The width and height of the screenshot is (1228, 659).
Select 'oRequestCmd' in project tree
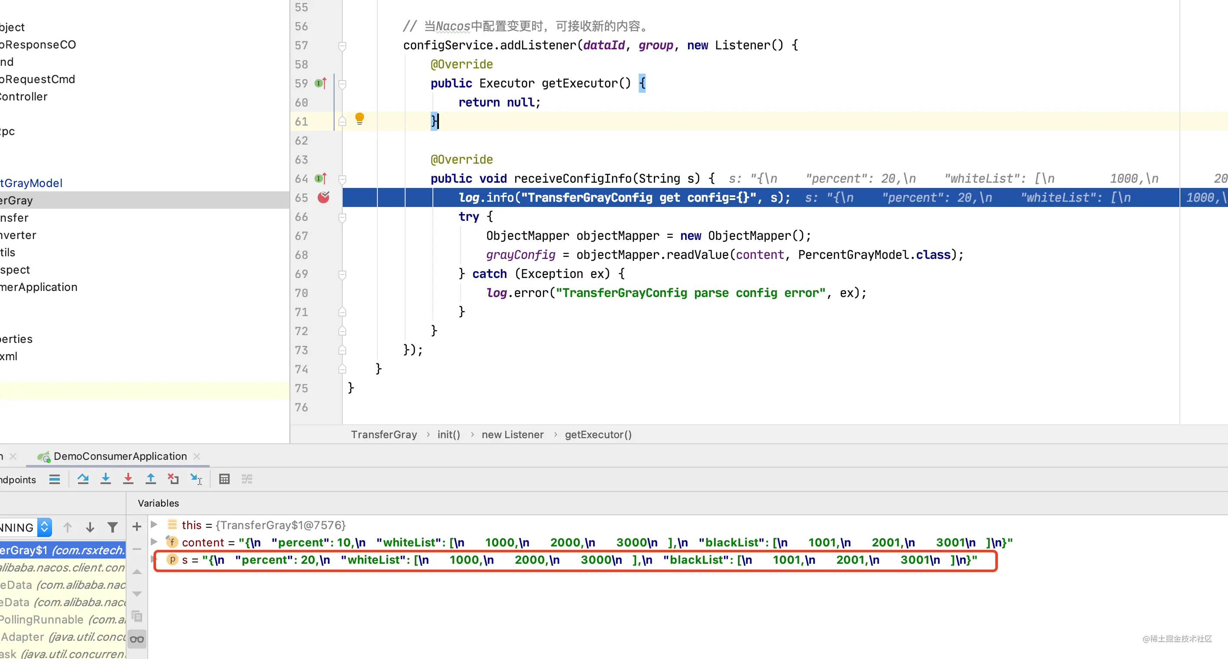[38, 79]
